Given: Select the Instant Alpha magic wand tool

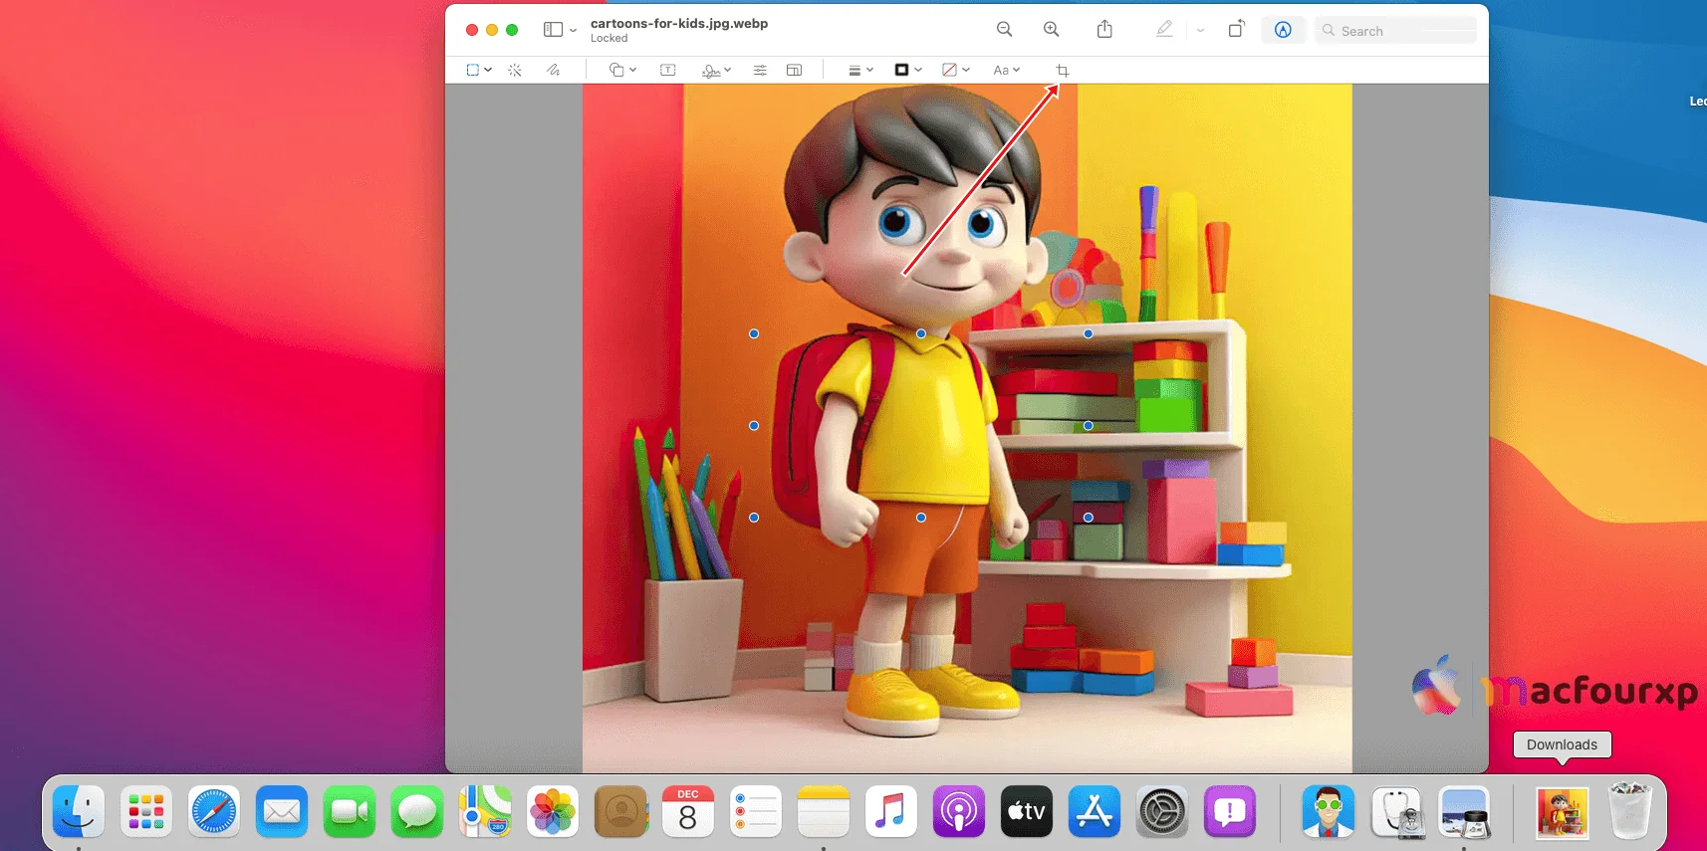Looking at the screenshot, I should [515, 70].
